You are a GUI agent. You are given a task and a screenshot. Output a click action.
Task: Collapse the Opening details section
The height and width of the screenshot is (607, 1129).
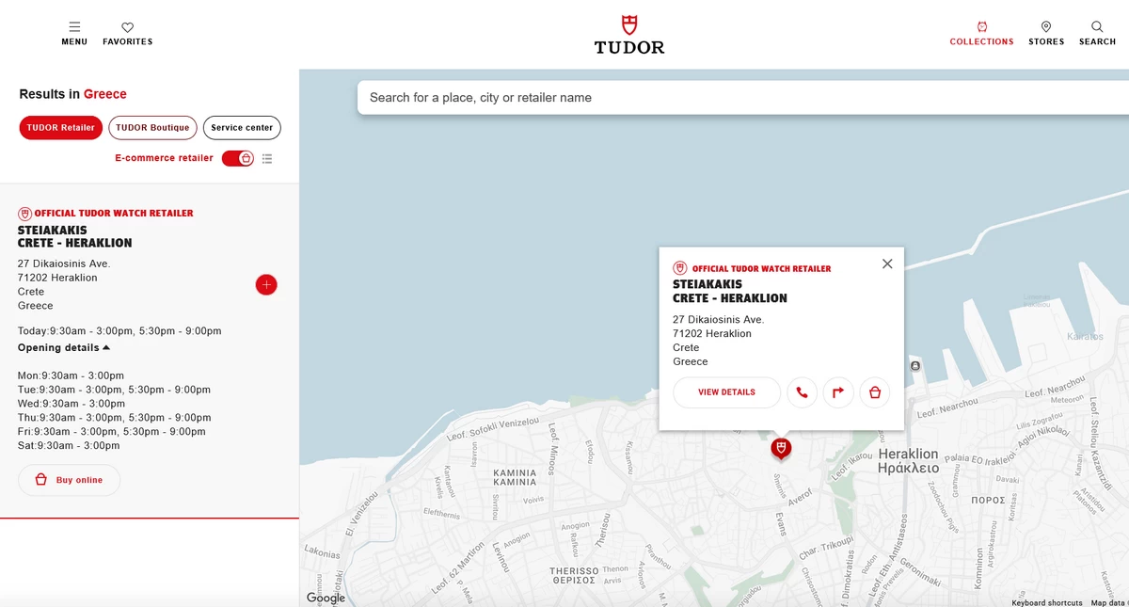click(64, 348)
